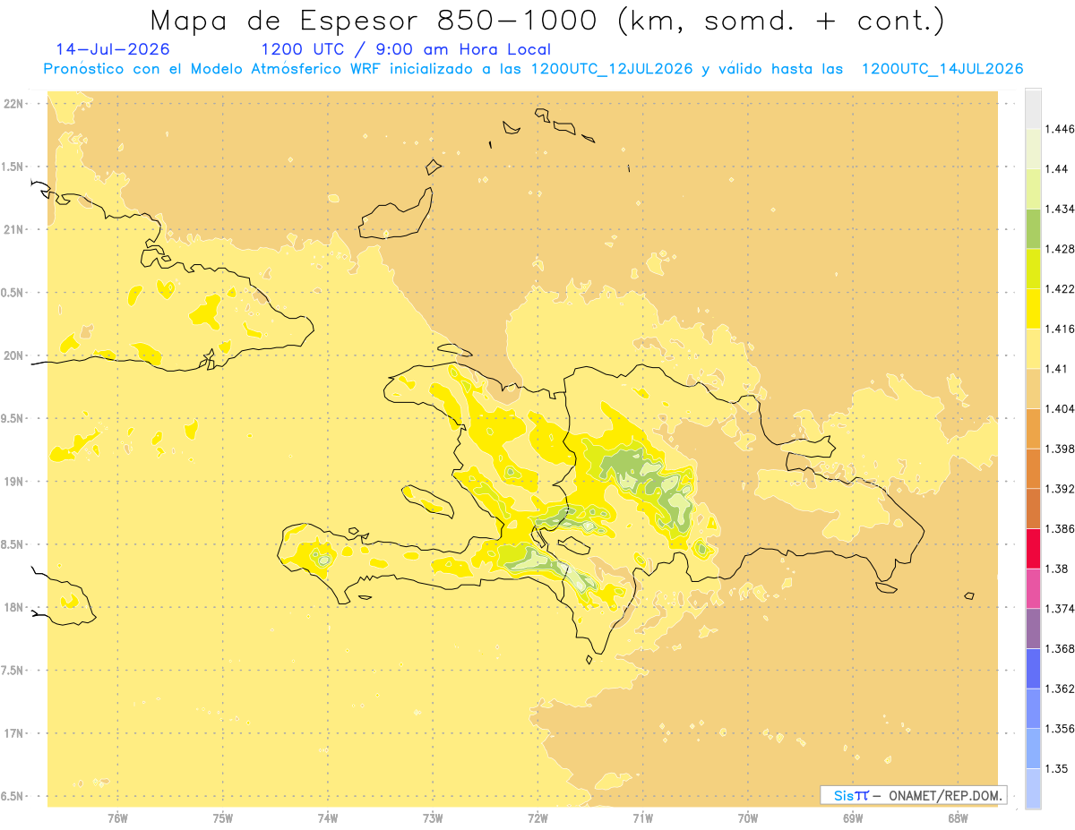Click the legend value '1.35'

[1056, 768]
